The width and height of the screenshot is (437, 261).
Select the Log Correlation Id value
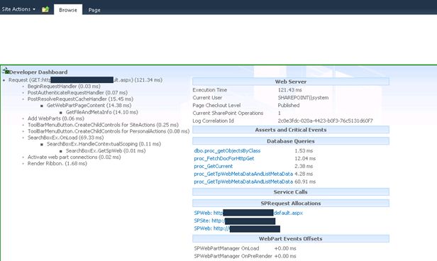[325, 121]
